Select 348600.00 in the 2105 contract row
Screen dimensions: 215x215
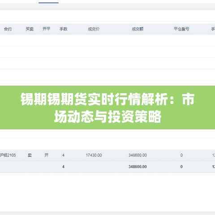click(138, 155)
